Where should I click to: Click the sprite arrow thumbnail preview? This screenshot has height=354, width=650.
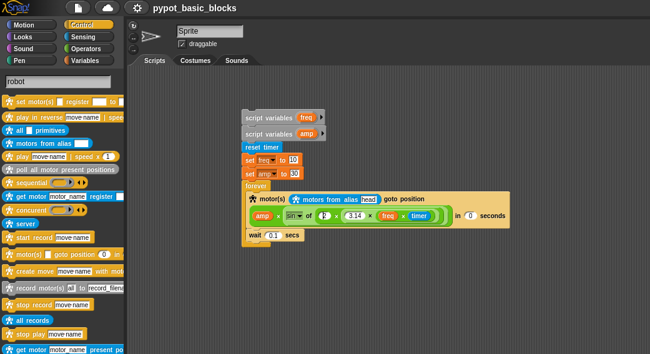151,37
